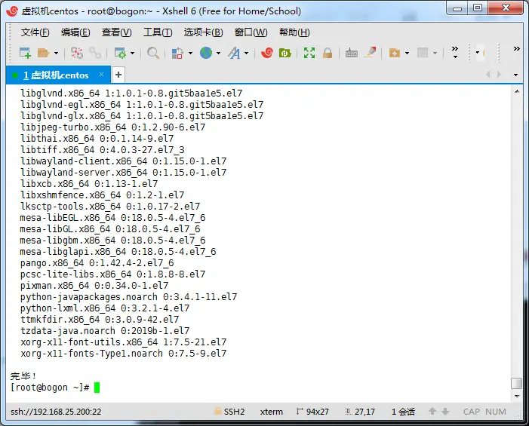
Task: Click the ssh://192.168.25.200:22 status text
Action: (56, 412)
